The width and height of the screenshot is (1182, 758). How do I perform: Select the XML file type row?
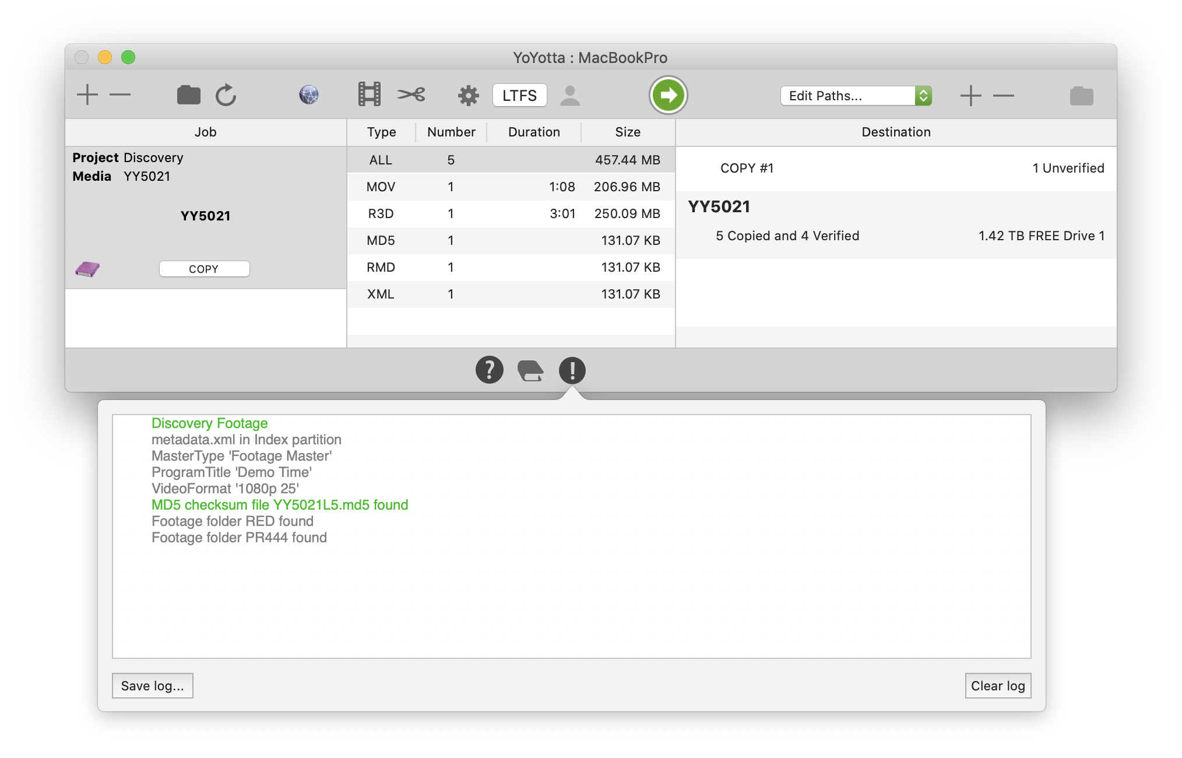[511, 294]
